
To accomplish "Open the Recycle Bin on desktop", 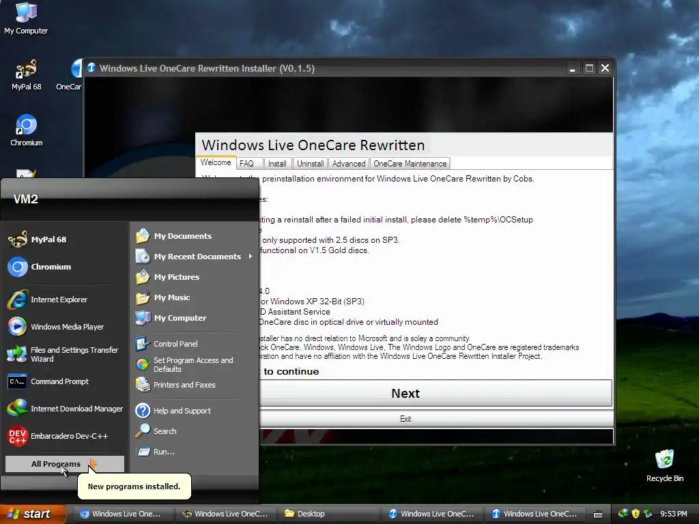I will pos(665,465).
